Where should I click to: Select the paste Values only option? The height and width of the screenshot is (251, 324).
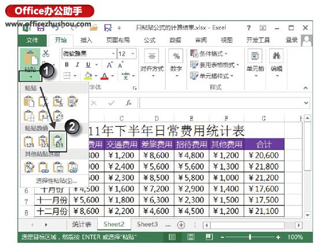pyautogui.click(x=29, y=142)
